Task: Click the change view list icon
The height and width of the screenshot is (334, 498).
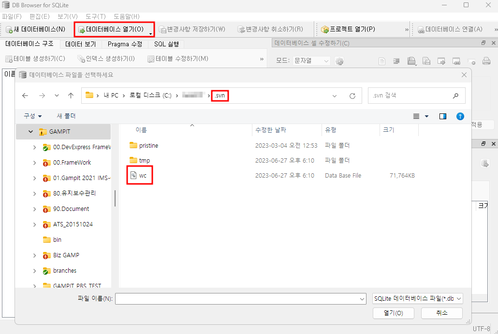Action: [416, 116]
